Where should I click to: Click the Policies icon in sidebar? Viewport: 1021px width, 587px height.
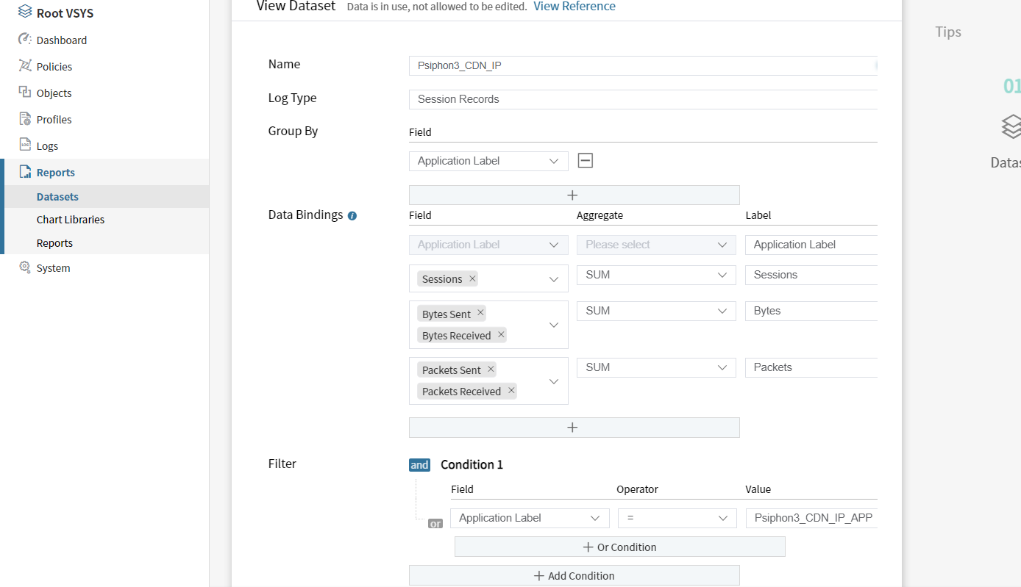[25, 66]
